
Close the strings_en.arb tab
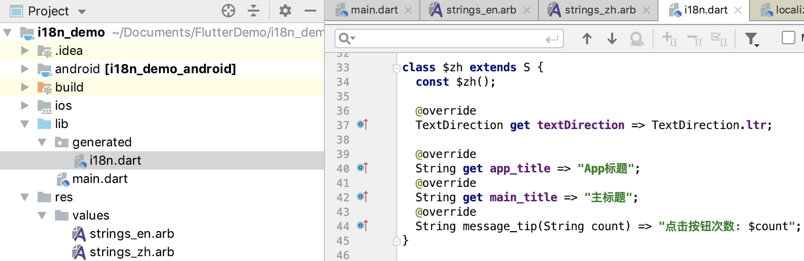pos(527,10)
